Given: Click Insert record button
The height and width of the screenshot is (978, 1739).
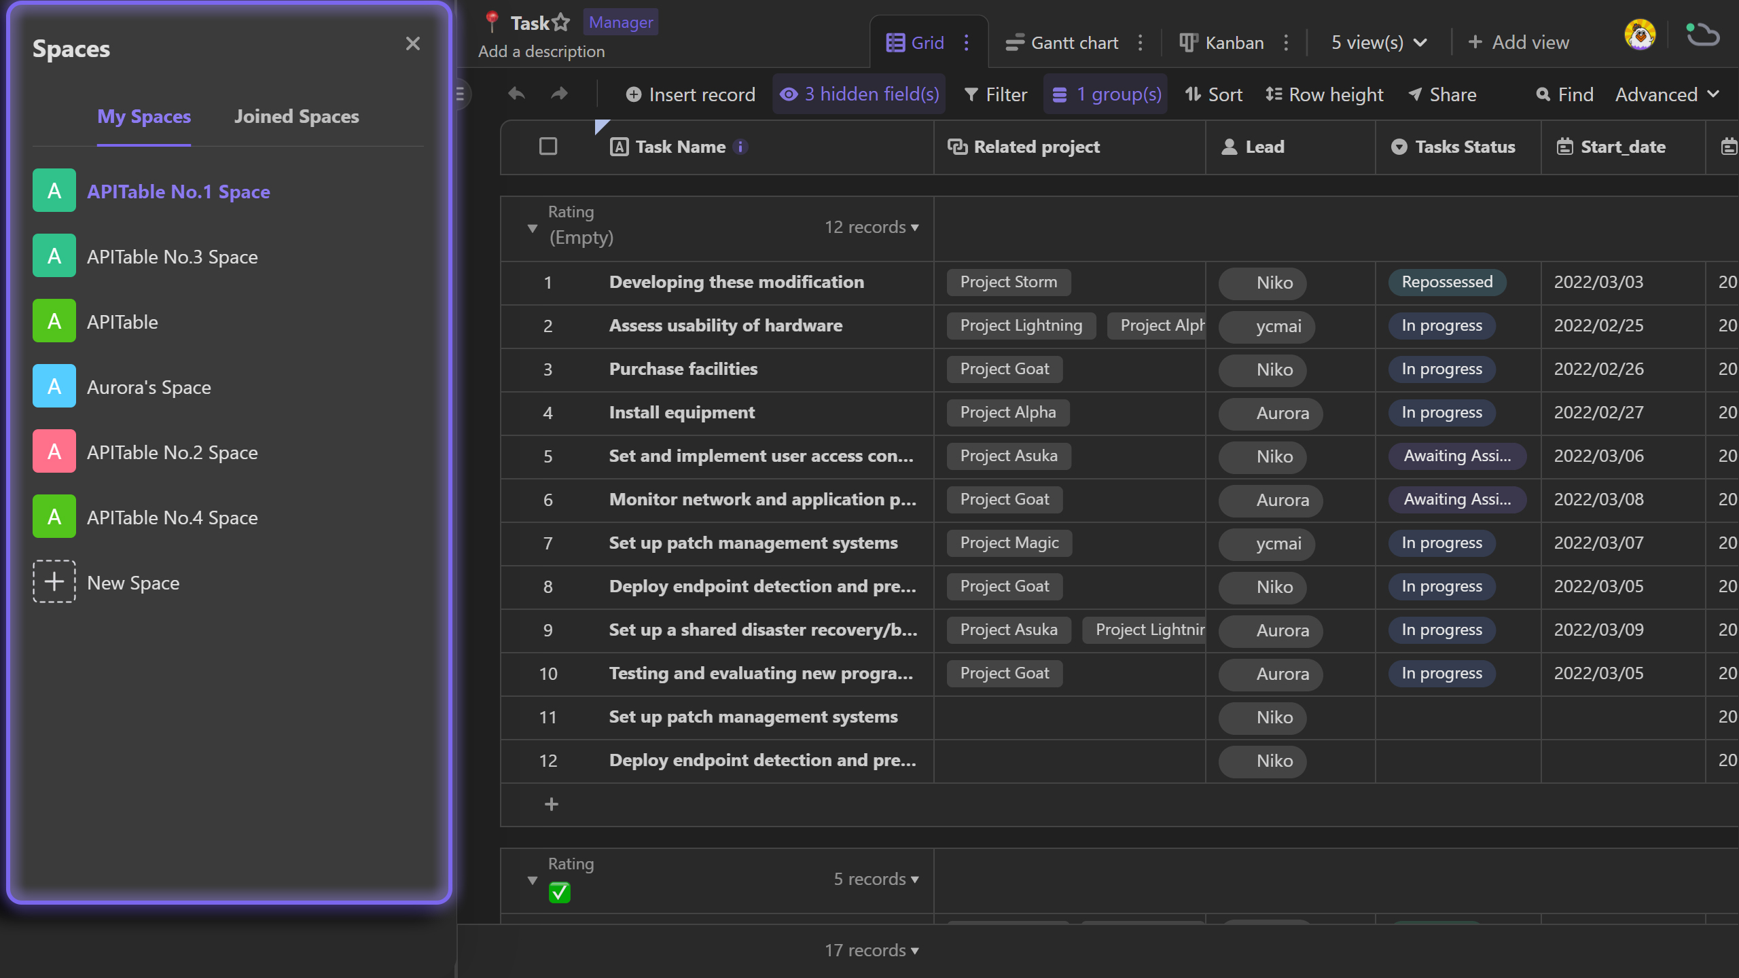Looking at the screenshot, I should tap(690, 94).
